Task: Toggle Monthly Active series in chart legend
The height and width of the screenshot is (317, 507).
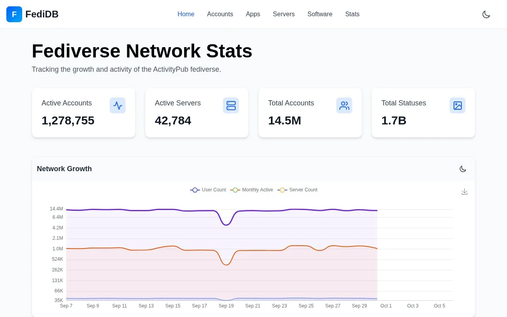Action: (x=252, y=190)
